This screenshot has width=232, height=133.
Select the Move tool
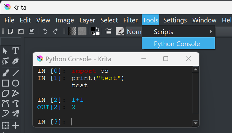[x=16, y=125]
